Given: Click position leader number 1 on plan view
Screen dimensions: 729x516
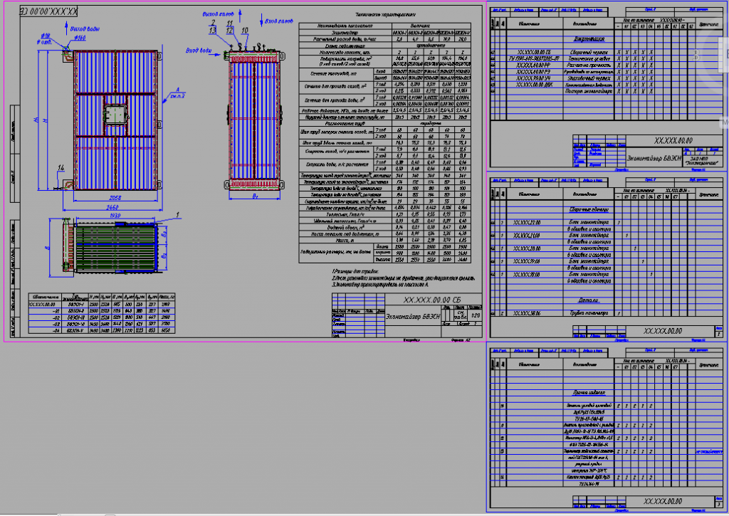Looking at the screenshot, I should 177,215.
